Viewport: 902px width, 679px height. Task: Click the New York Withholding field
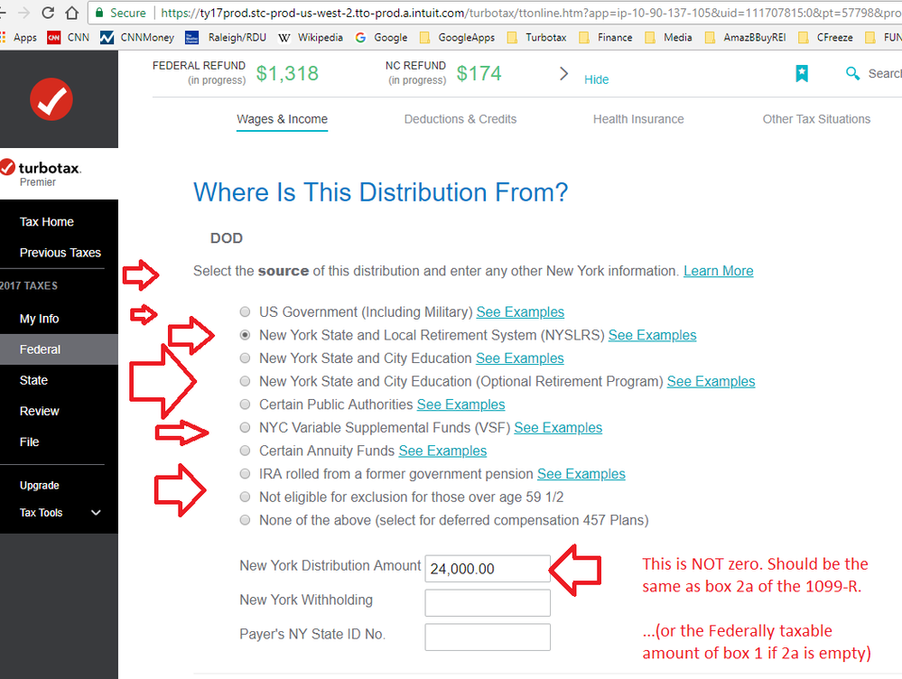point(488,603)
